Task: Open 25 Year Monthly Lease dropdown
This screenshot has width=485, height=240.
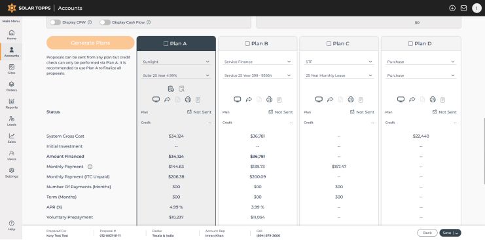Action: pyautogui.click(x=338, y=75)
